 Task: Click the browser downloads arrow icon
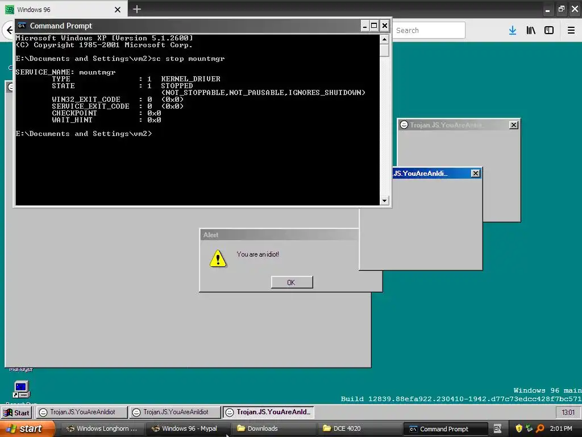513,31
